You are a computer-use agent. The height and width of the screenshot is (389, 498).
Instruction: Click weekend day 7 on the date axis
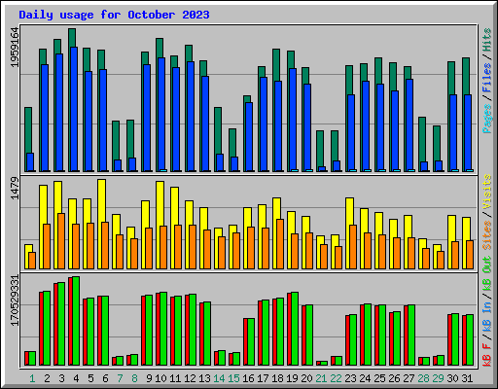click(120, 378)
